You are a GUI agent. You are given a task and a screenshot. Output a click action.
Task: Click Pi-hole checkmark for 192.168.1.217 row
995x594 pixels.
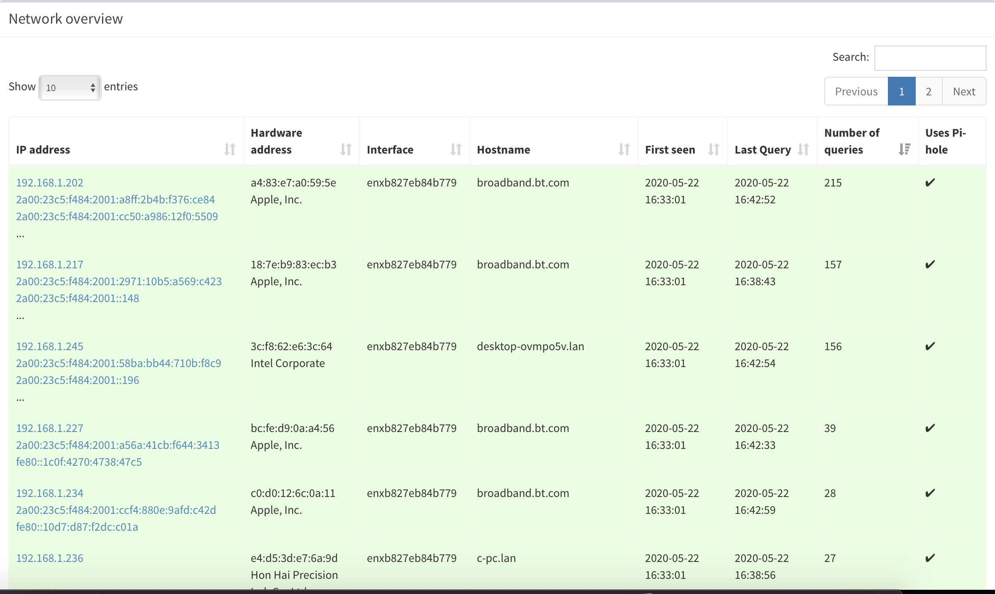(930, 264)
